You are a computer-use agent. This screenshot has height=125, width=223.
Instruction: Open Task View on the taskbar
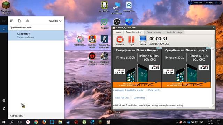tap(20, 122)
